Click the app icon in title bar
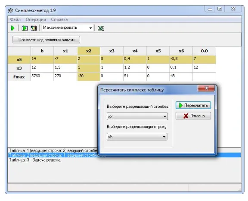Screen dimensions: 248x201 pos(11,11)
